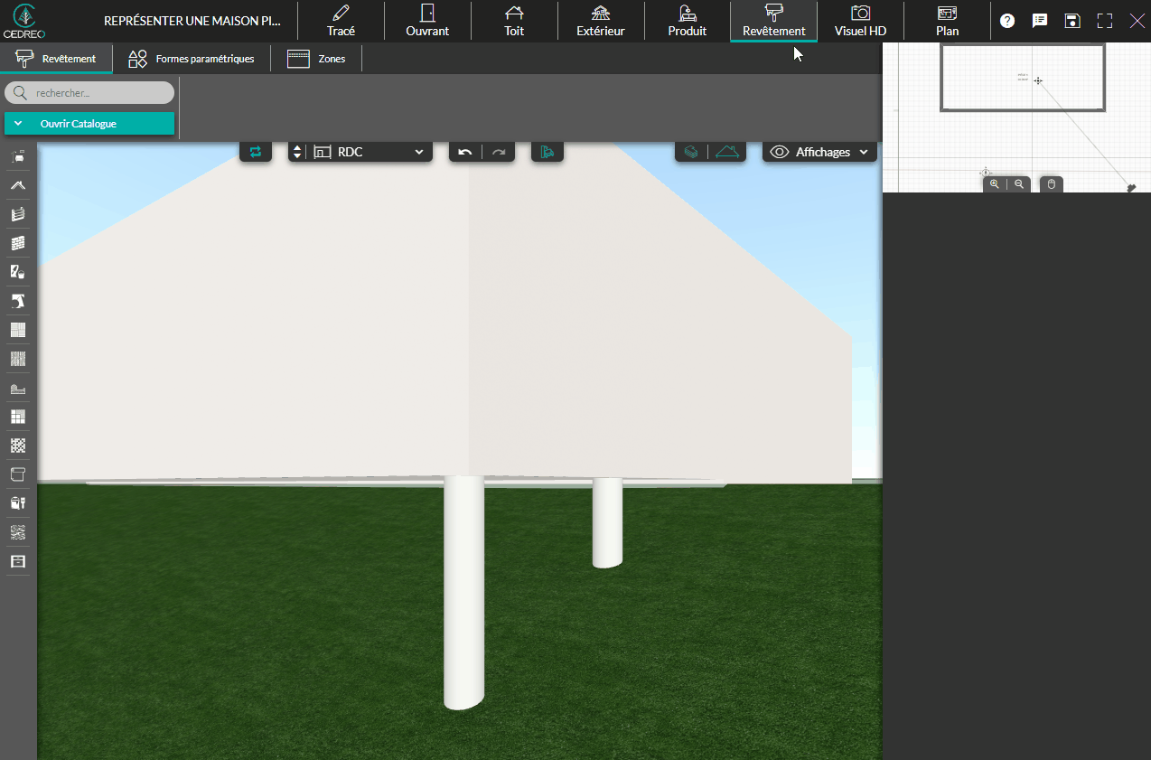Open the Produit tab
This screenshot has width=1151, height=760.
click(x=688, y=21)
